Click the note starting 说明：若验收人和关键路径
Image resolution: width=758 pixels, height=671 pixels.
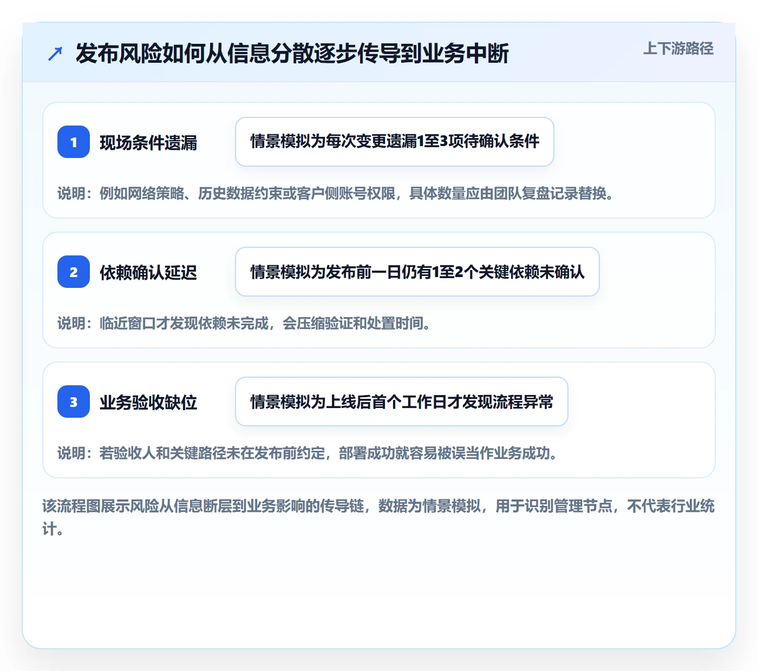pyautogui.click(x=308, y=453)
